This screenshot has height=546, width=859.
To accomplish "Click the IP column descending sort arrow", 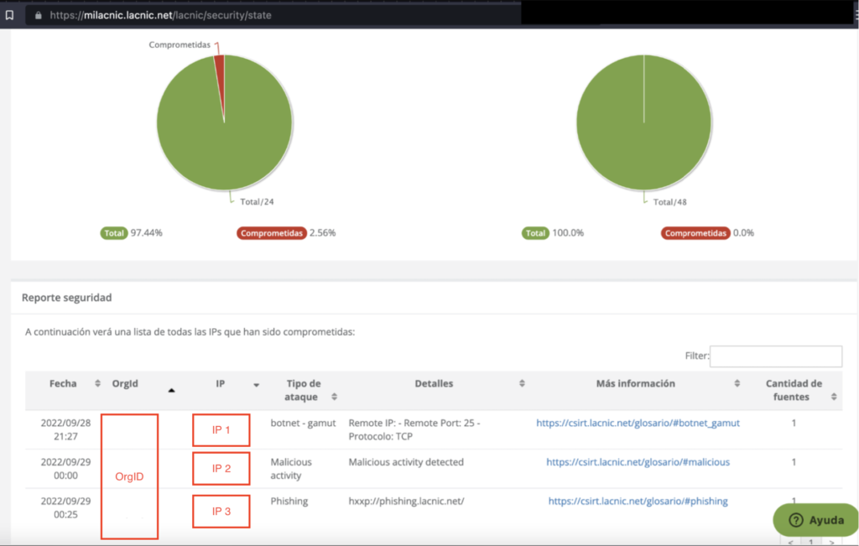I will coord(256,385).
